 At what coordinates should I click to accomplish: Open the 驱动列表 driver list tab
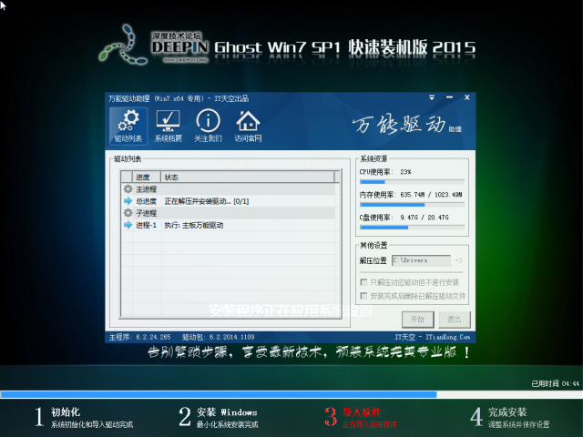pyautogui.click(x=128, y=126)
